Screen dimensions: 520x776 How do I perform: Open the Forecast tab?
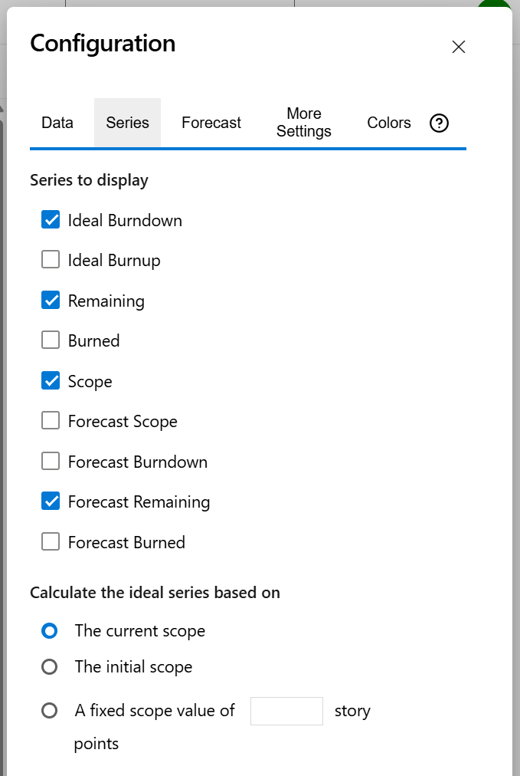tap(211, 123)
